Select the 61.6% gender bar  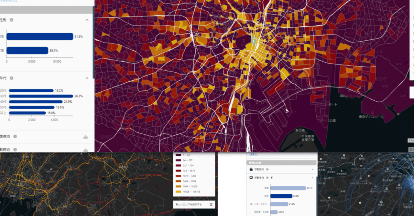(40, 36)
